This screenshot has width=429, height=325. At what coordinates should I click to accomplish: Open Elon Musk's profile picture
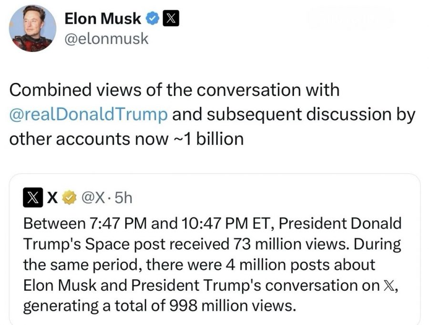coord(33,28)
